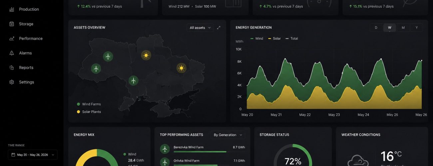Click the Settings gear icon
This screenshot has width=433, height=166.
[x=12, y=82]
